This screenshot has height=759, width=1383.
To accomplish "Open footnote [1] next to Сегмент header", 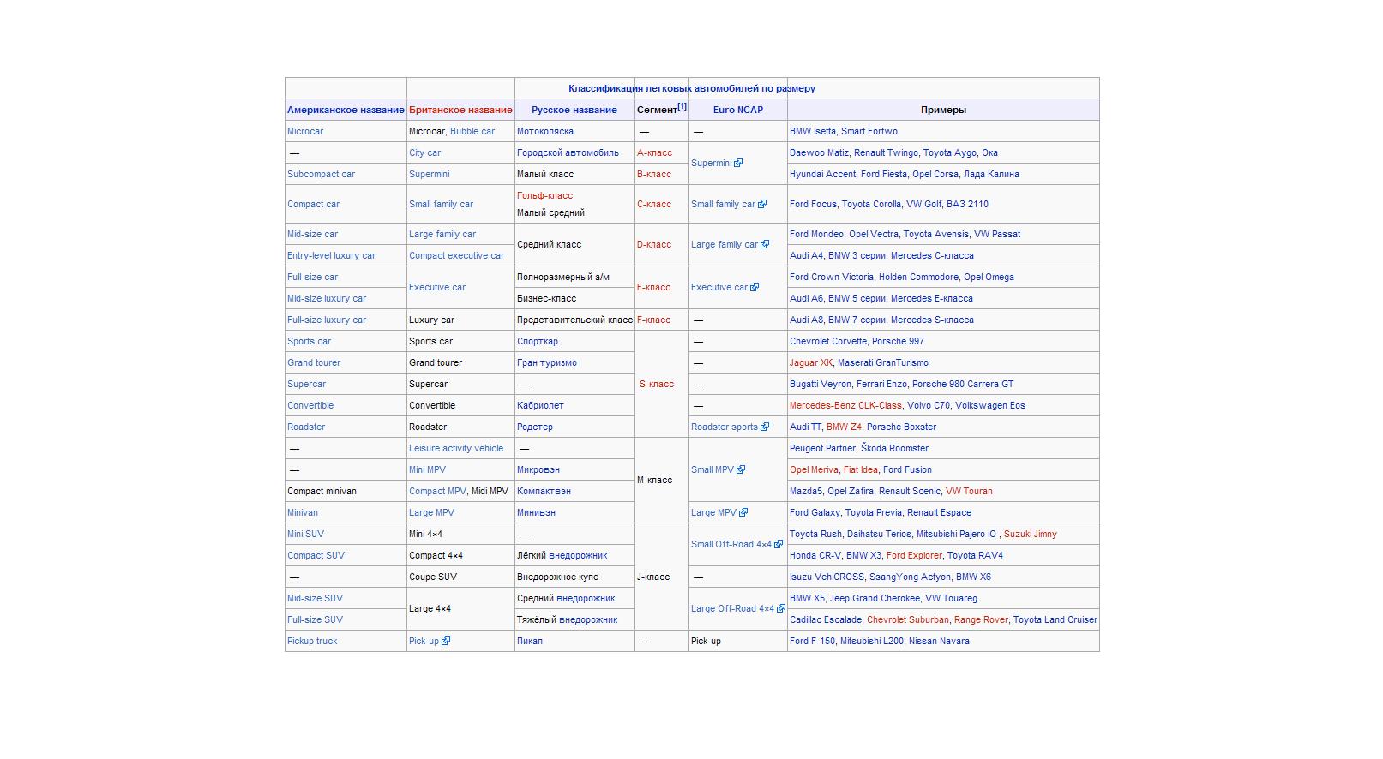I will point(682,107).
